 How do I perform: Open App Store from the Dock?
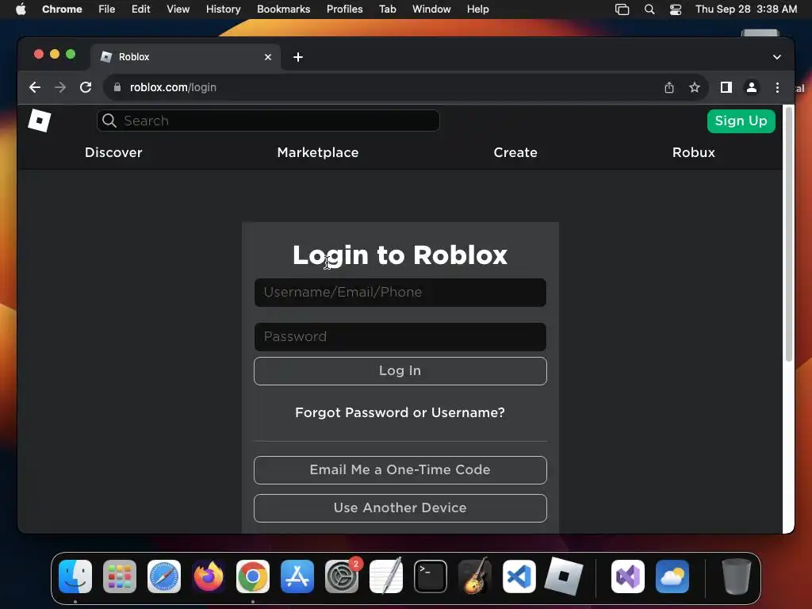(x=297, y=576)
